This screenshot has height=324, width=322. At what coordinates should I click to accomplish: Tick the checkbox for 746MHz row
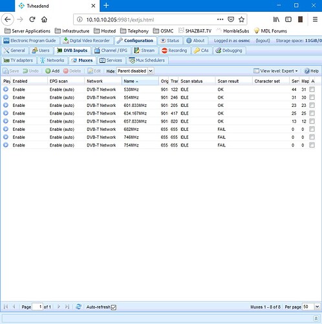pos(312,137)
